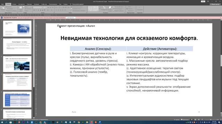Toggle text shadow formatting
The image size is (222, 124).
pyautogui.click(x=40, y=10)
